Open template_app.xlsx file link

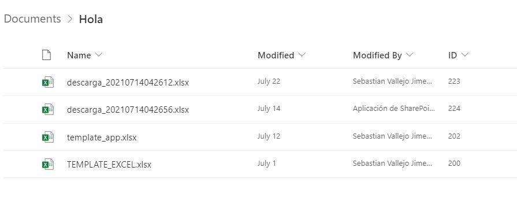[x=102, y=137]
